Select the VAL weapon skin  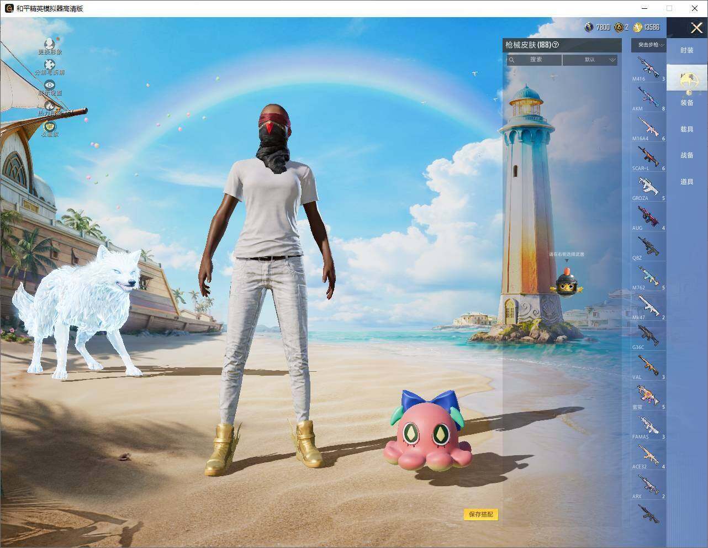[649, 366]
